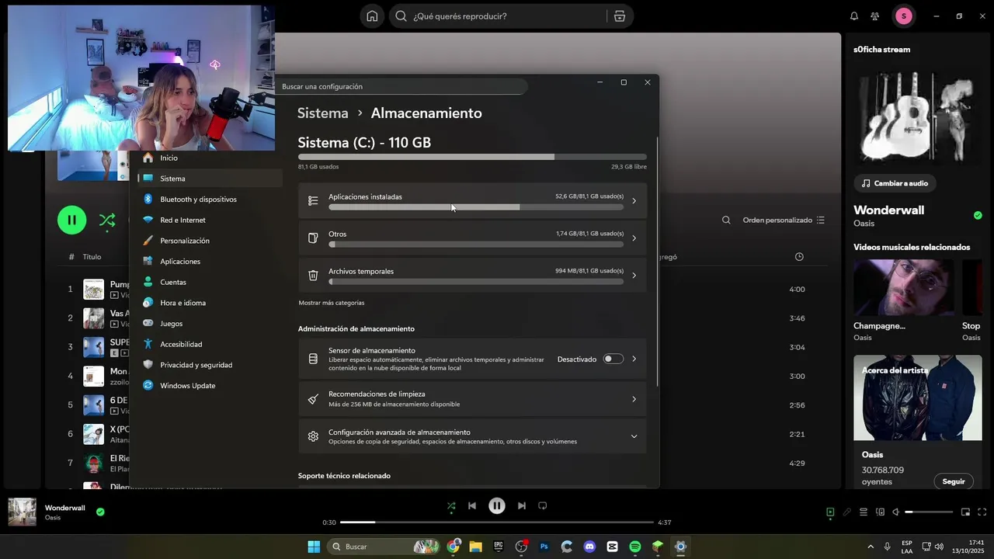Open Cuentas settings section
The height and width of the screenshot is (559, 994).
(x=173, y=283)
